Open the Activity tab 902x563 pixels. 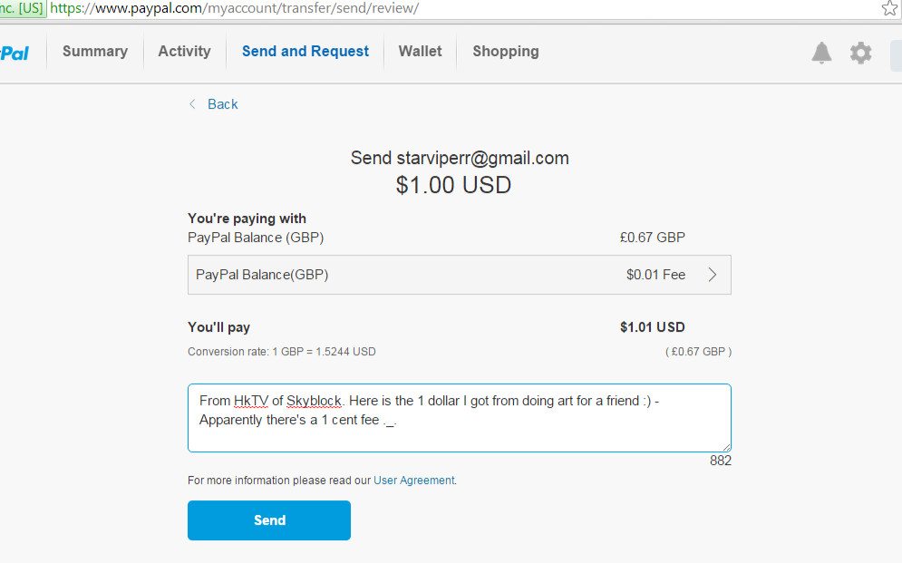tap(185, 51)
